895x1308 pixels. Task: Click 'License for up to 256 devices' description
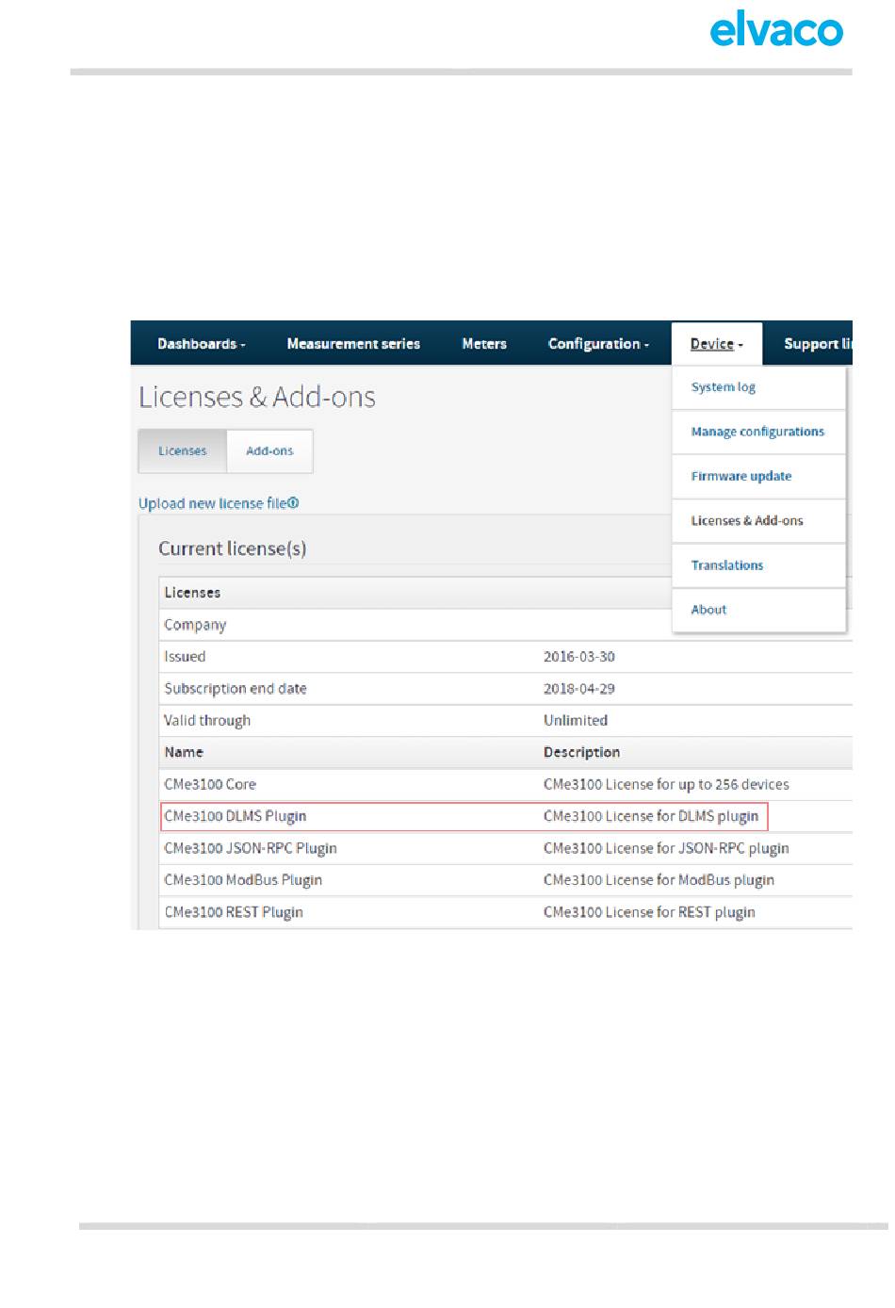(x=666, y=784)
